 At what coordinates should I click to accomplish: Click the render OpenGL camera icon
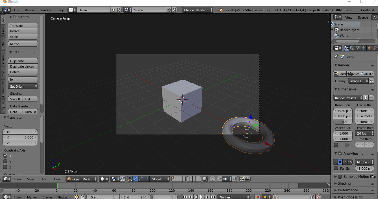242,179
